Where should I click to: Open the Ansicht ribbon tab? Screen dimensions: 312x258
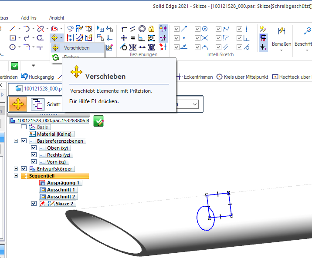pyautogui.click(x=57, y=18)
